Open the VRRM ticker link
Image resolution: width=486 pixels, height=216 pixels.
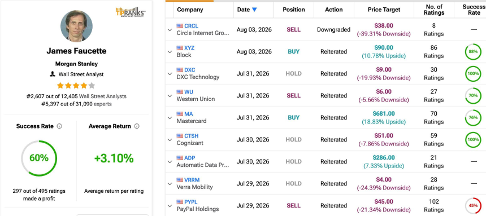coord(192,180)
